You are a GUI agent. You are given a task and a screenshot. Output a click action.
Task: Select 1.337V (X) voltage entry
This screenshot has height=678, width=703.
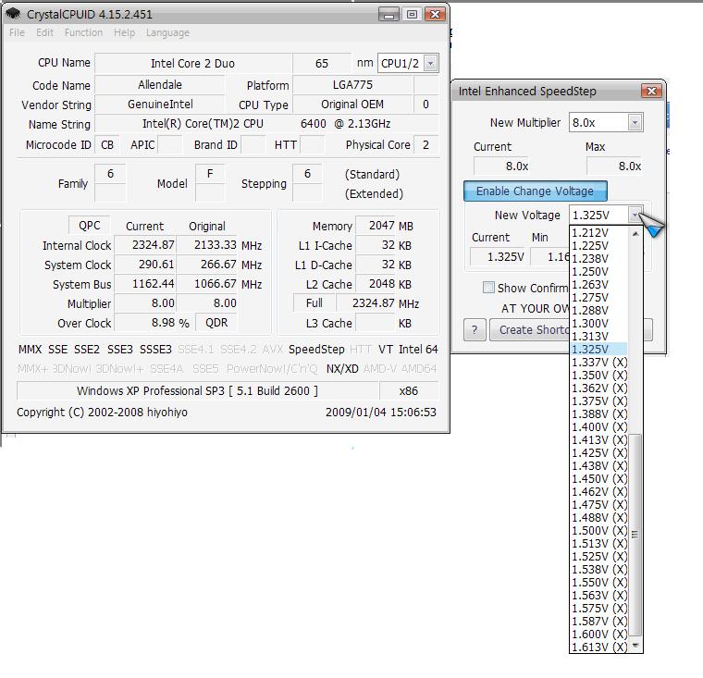tap(598, 363)
